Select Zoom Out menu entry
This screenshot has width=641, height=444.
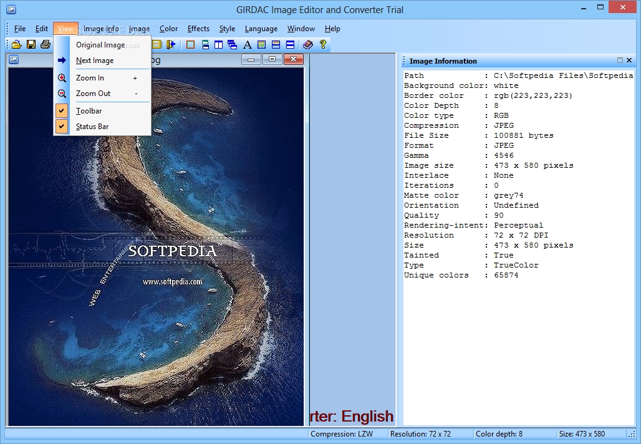tap(102, 94)
